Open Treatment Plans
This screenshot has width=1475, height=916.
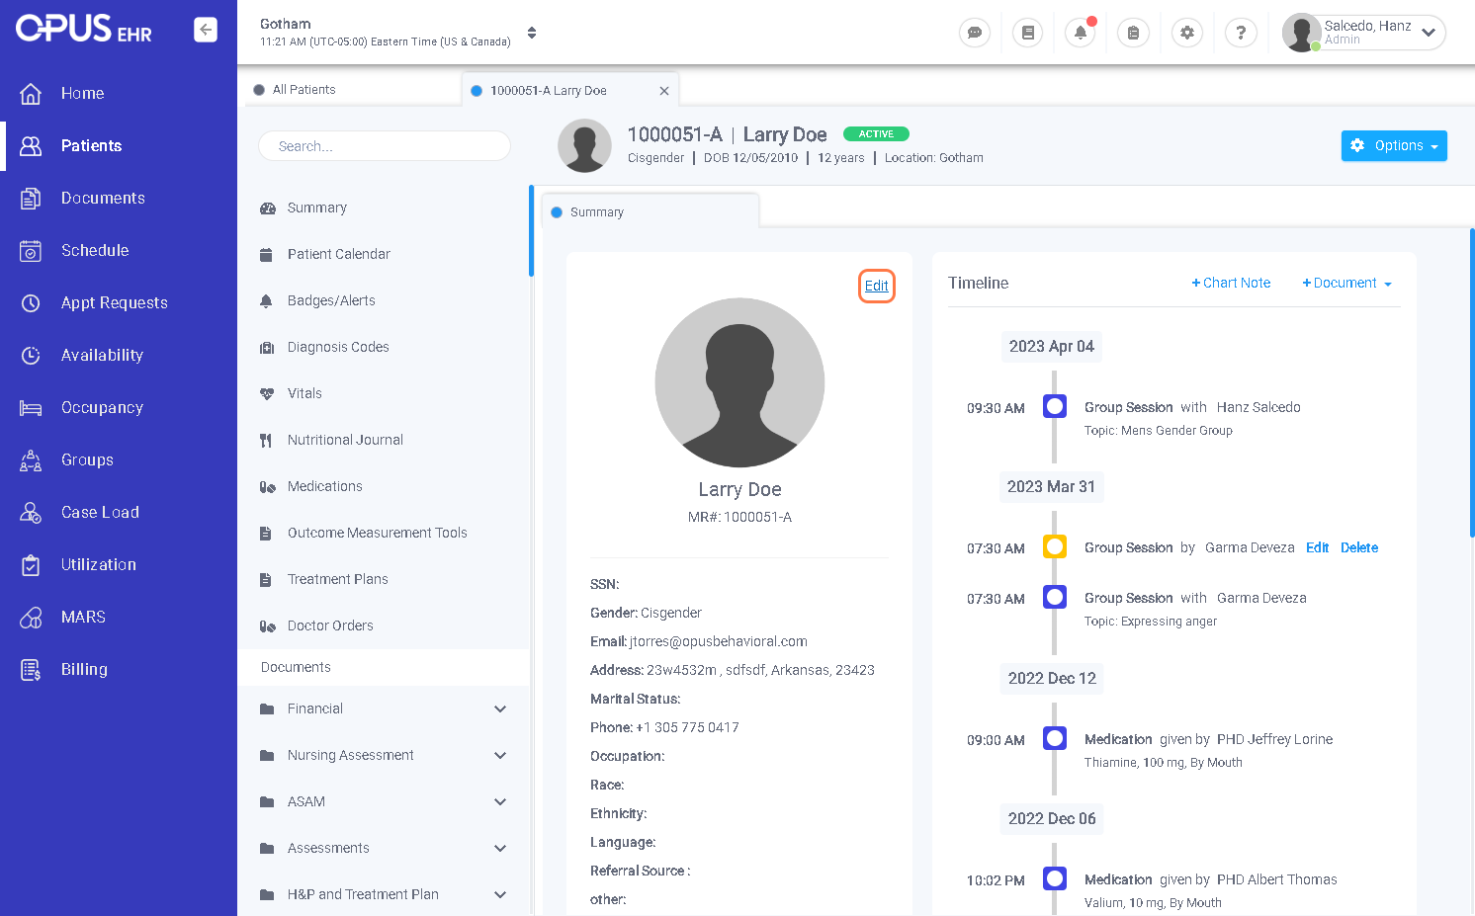click(337, 579)
